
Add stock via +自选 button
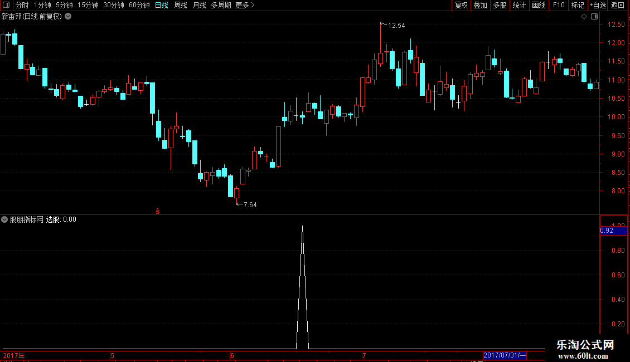point(598,5)
